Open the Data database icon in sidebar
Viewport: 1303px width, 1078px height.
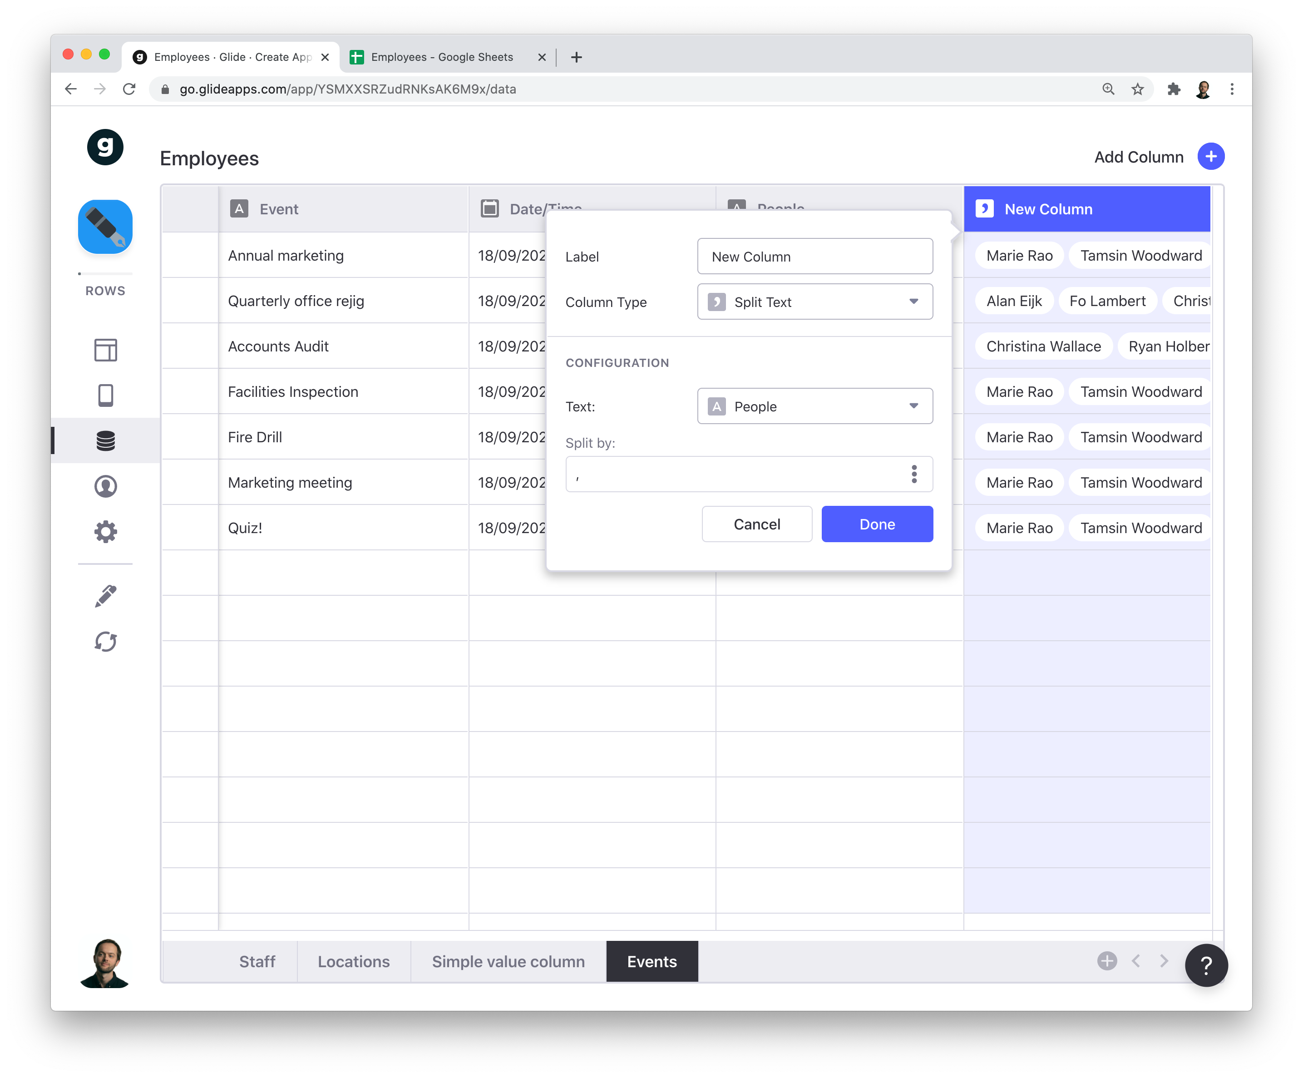[105, 440]
